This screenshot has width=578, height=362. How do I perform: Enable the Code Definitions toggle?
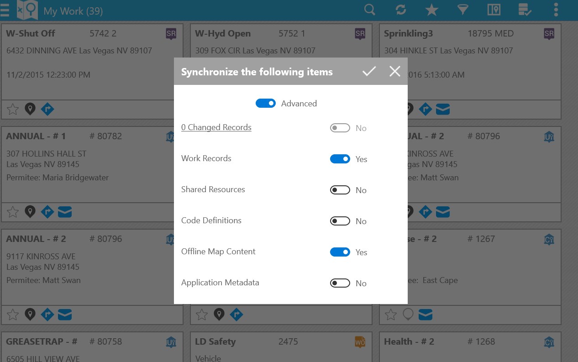(x=340, y=221)
